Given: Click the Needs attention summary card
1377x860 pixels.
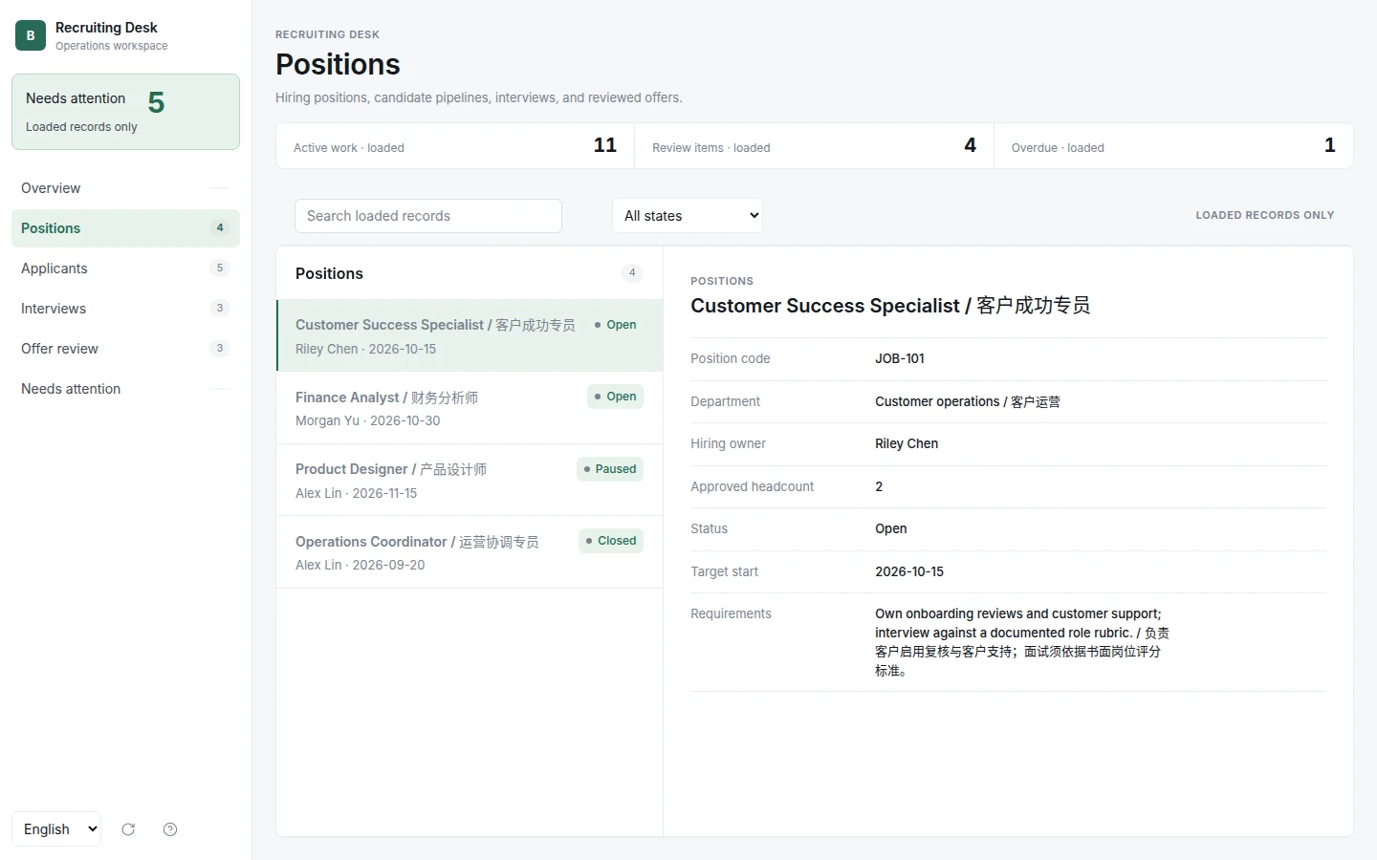Looking at the screenshot, I should pyautogui.click(x=125, y=112).
